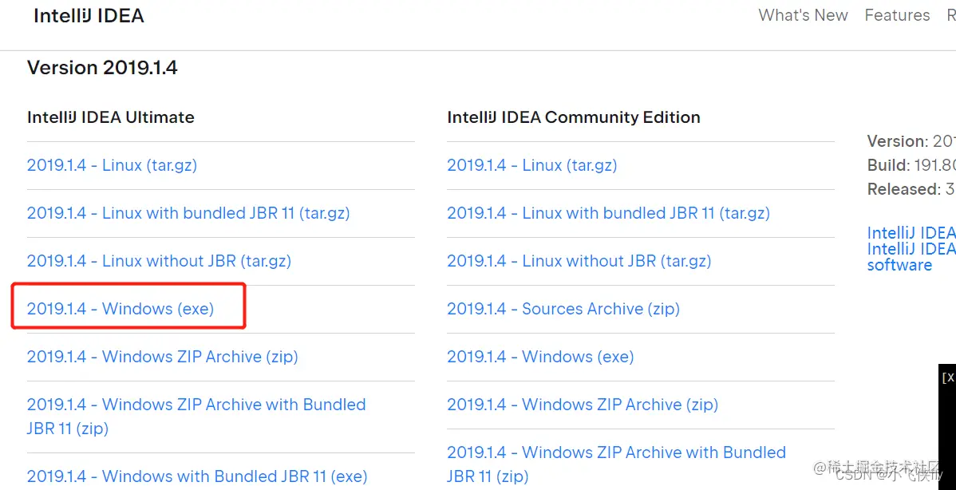The height and width of the screenshot is (490, 956).
Task: Download Ultimate Windows ZIP Archive (zip)
Action: (163, 357)
